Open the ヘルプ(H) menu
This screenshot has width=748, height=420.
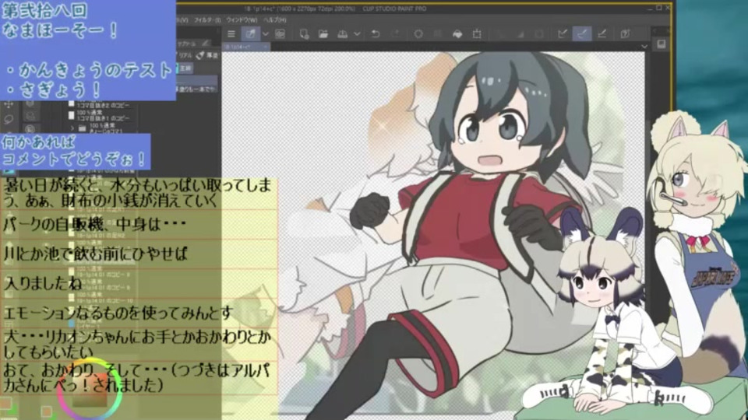(275, 20)
